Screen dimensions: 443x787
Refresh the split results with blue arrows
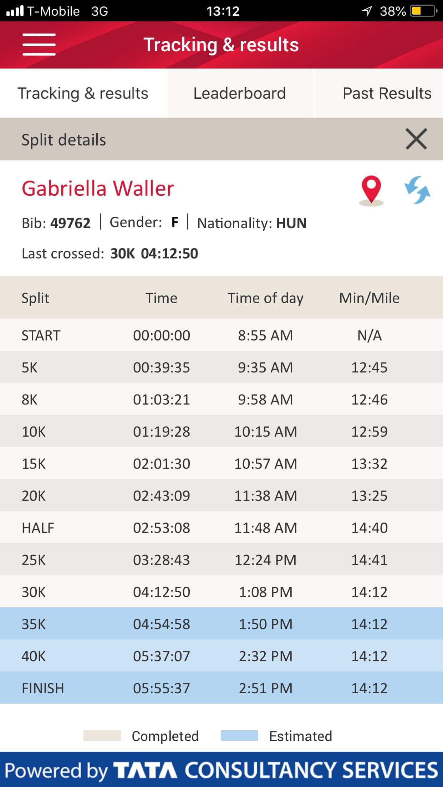point(417,190)
